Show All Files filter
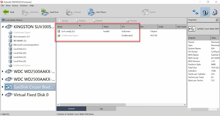 pos(63,21)
